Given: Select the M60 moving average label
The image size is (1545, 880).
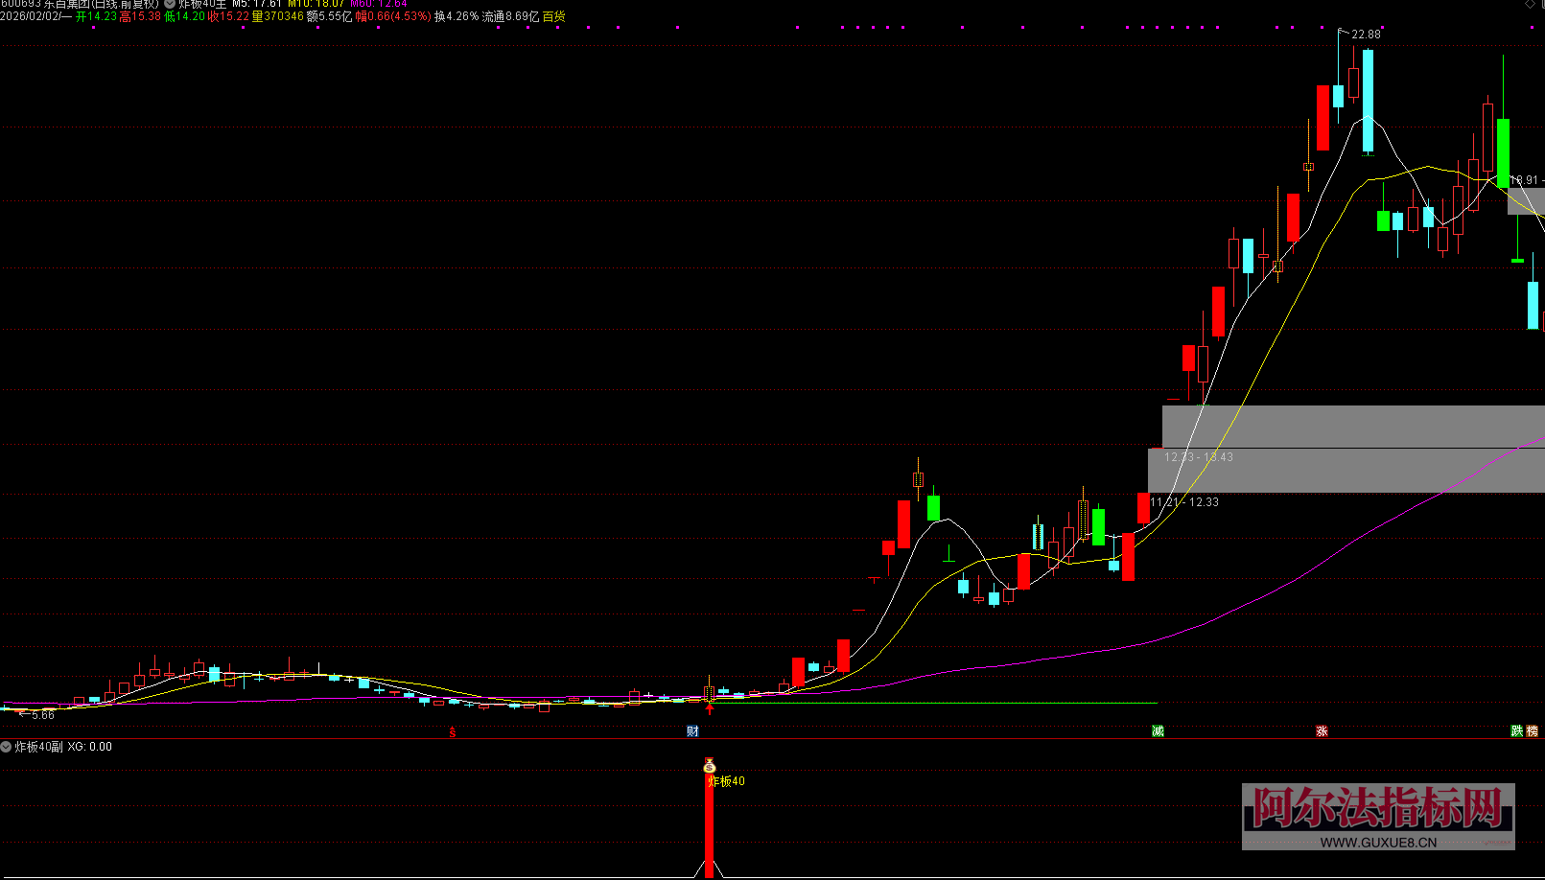Looking at the screenshot, I should [x=379, y=4].
